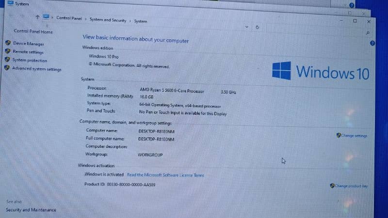Click the Windows 10 logo
388x218 pixels.
pyautogui.click(x=320, y=71)
